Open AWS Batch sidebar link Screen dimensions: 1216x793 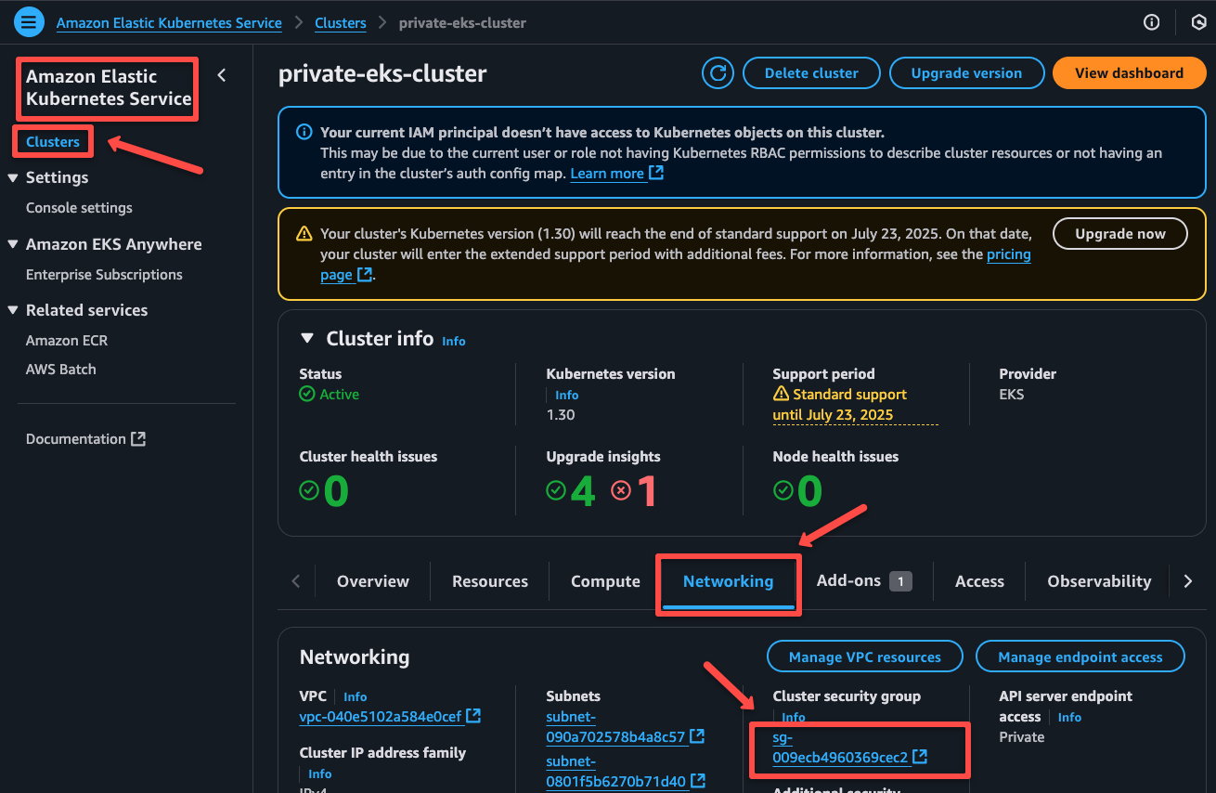[x=61, y=370]
